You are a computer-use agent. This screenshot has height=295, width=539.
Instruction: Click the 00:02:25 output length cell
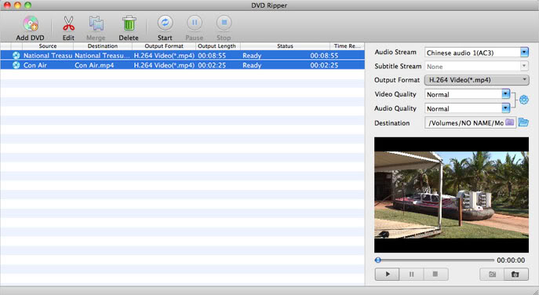tap(212, 65)
